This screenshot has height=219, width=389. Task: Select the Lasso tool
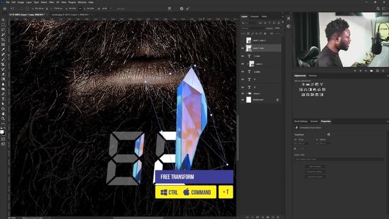[3, 30]
